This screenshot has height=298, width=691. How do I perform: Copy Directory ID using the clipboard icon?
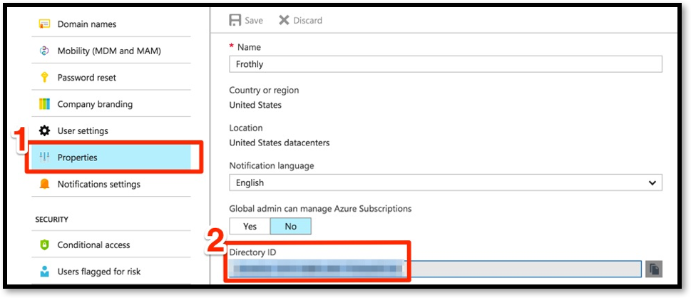(654, 269)
